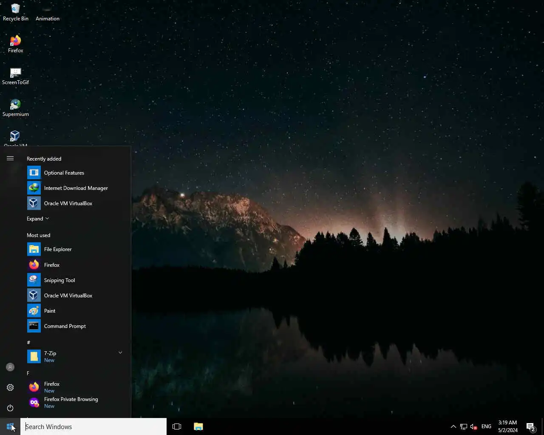Launch Firefox under the F section
The width and height of the screenshot is (544, 435).
(76, 387)
